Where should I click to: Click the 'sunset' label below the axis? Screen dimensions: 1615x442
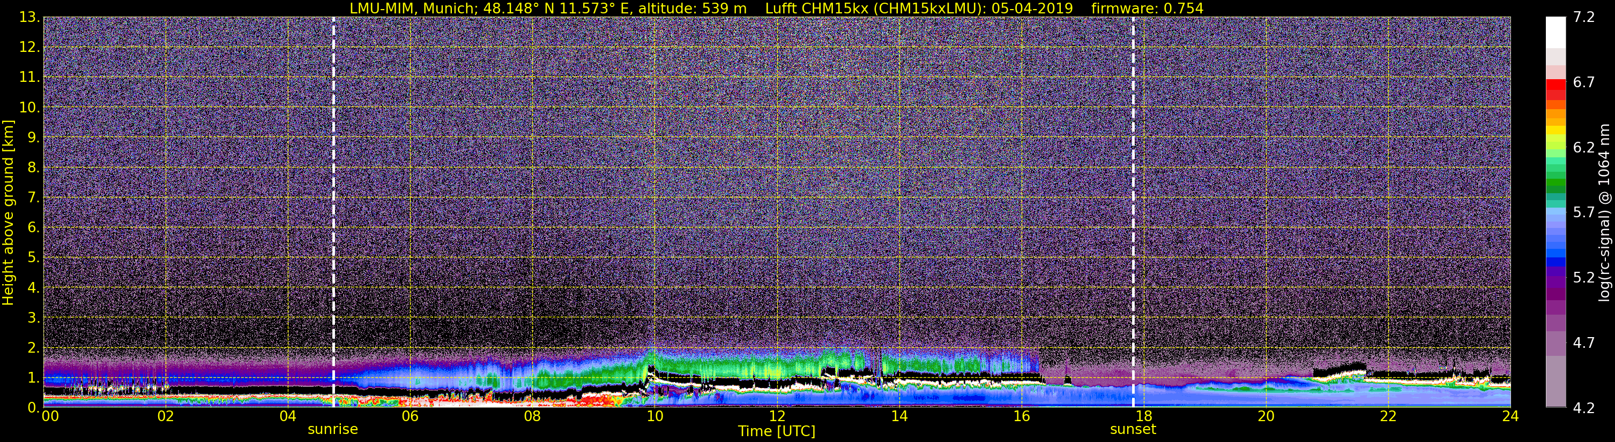click(1133, 430)
